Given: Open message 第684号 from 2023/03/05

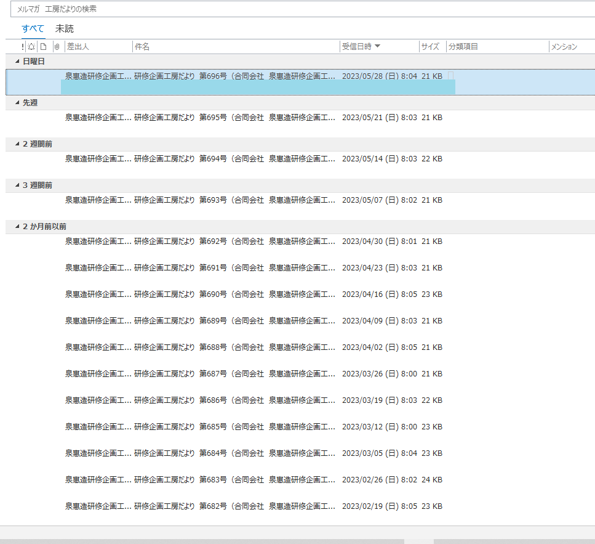Looking at the screenshot, I should coord(300,459).
